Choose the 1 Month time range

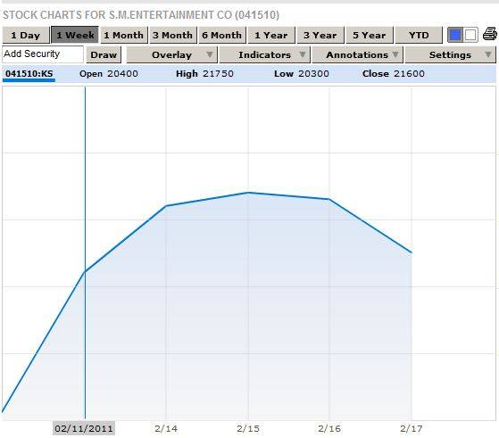point(124,35)
